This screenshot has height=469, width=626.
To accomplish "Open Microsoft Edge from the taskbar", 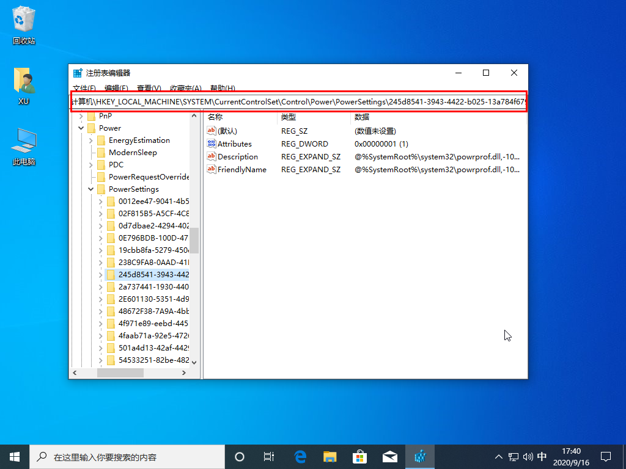I will point(300,457).
